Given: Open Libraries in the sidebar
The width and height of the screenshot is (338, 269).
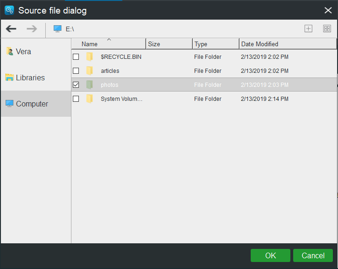Looking at the screenshot, I should coord(36,78).
